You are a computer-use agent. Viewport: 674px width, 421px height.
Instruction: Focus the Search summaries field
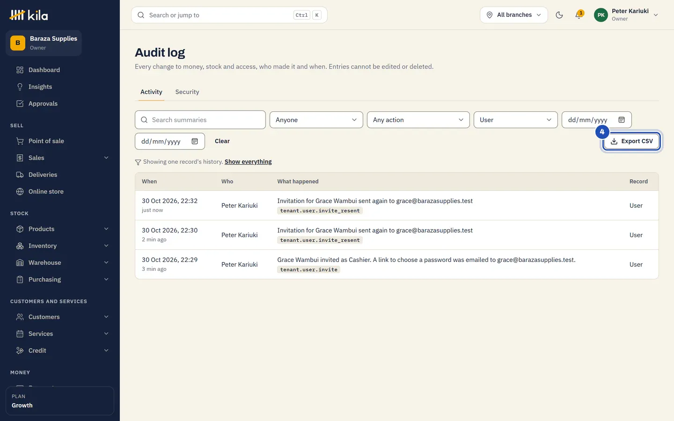pos(200,120)
